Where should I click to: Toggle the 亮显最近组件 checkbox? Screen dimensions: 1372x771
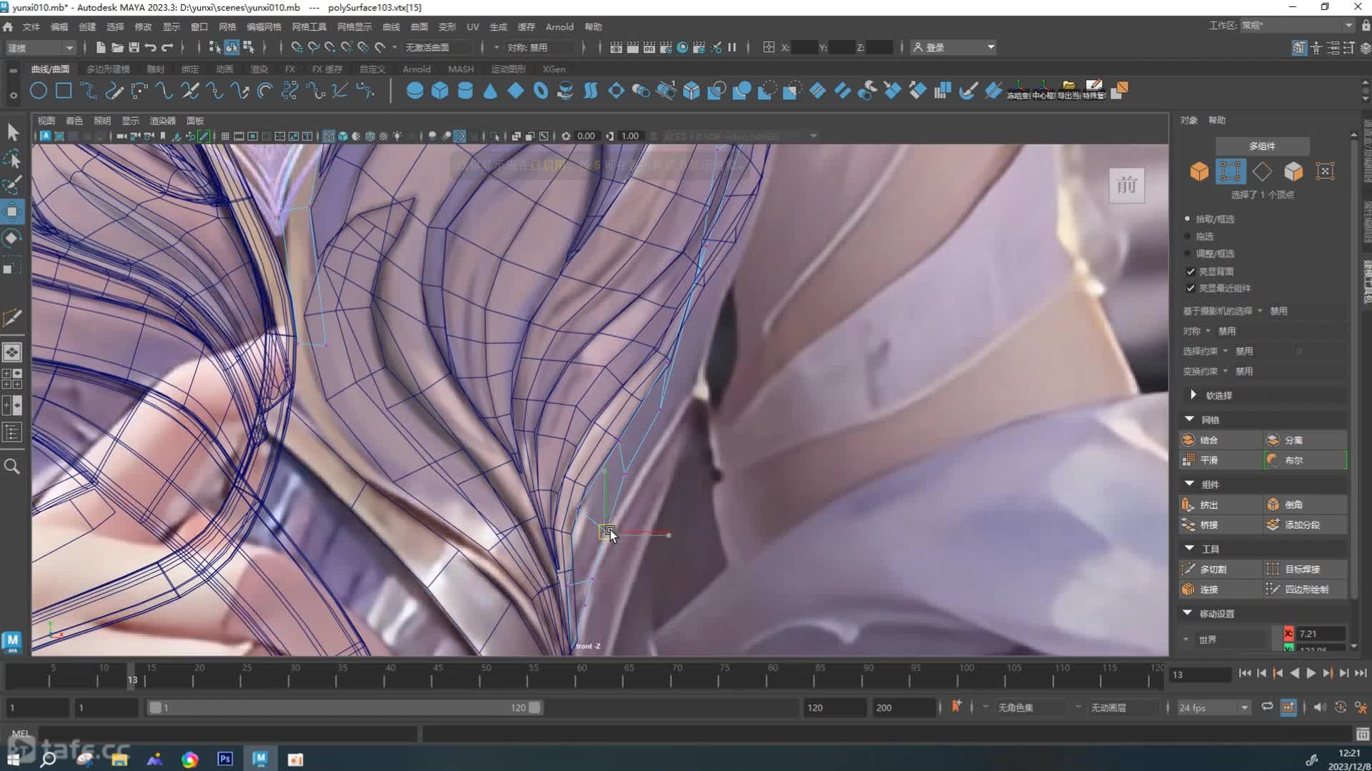pos(1190,288)
